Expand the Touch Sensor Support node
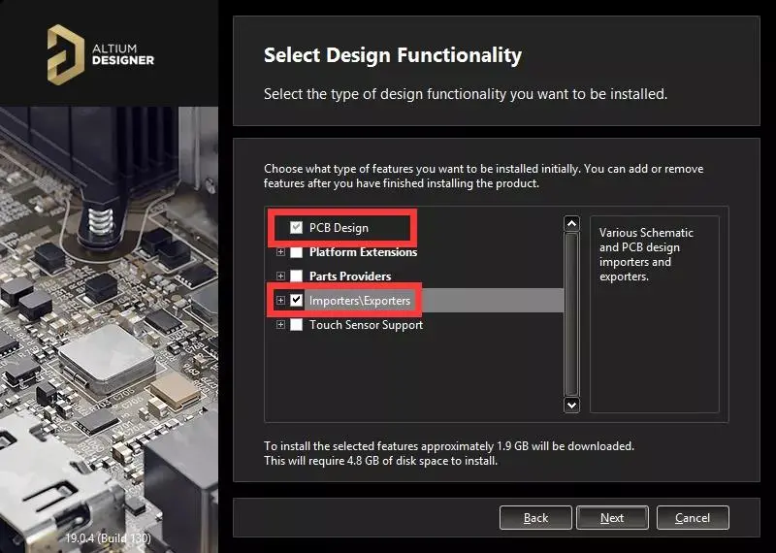776x553 pixels. (280, 325)
